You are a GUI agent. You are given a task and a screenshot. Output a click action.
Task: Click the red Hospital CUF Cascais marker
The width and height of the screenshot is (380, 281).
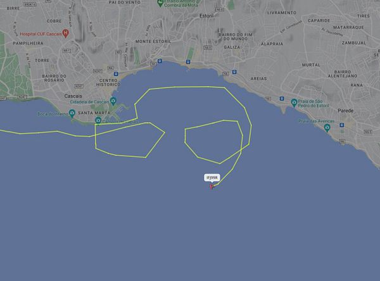65,33
